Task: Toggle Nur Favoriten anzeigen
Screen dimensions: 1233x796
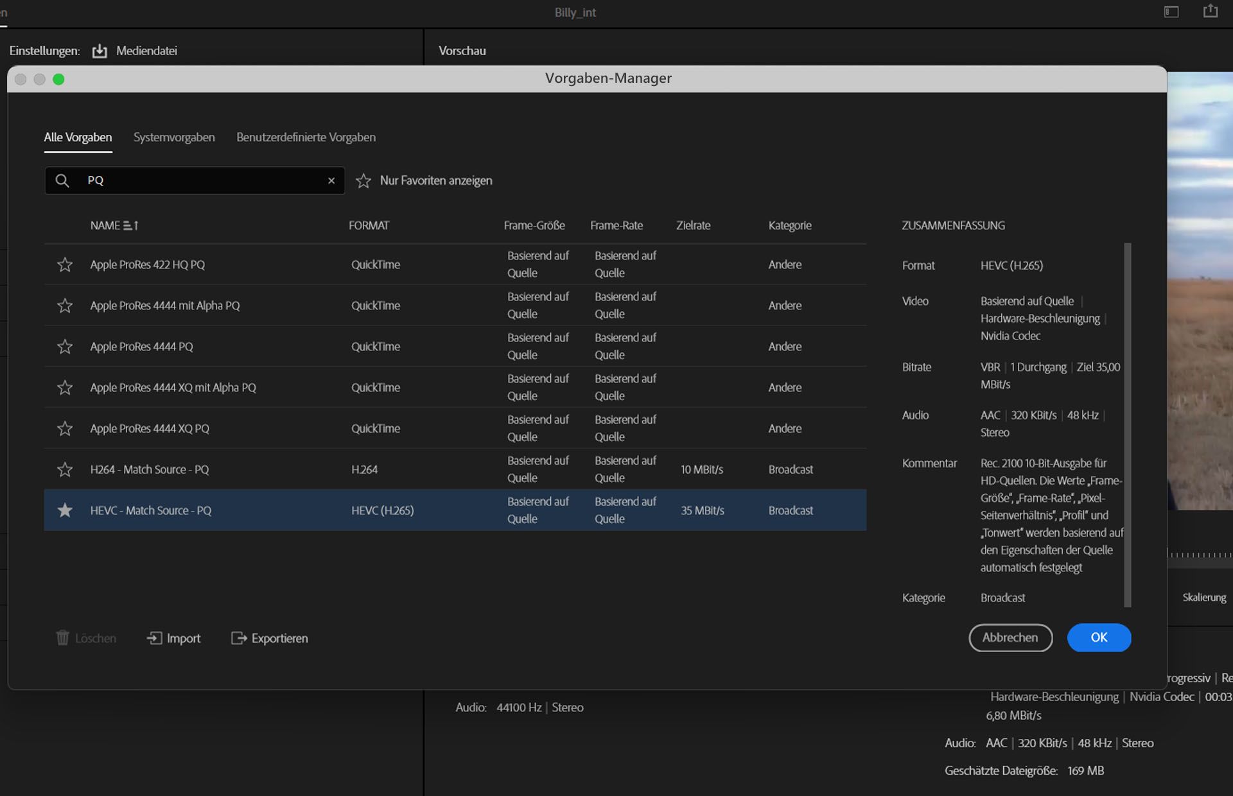Action: 364,180
